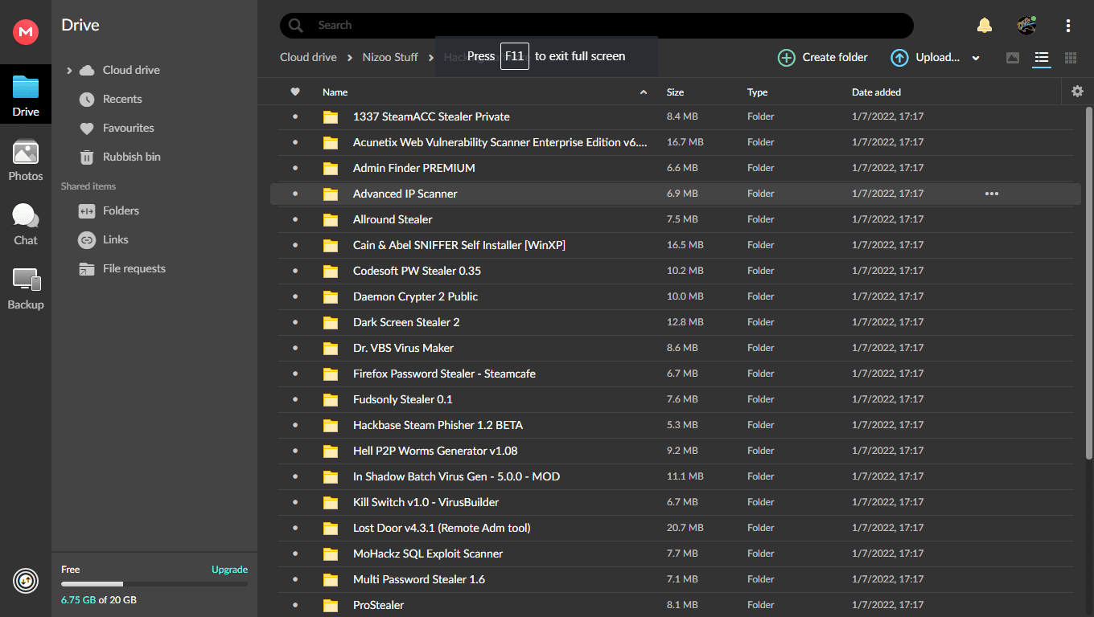Screen dimensions: 1094x617
Task: Toggle the media thumbnail view
Action: pos(1013,58)
